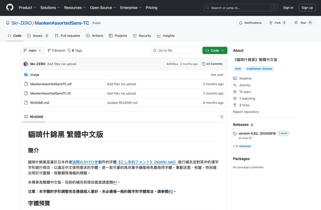Click the release tag icon for version 0.82

235,134
